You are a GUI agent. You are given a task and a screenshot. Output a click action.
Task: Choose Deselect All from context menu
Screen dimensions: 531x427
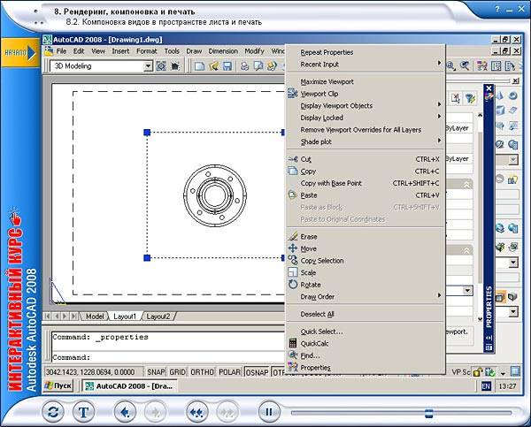pos(365,314)
